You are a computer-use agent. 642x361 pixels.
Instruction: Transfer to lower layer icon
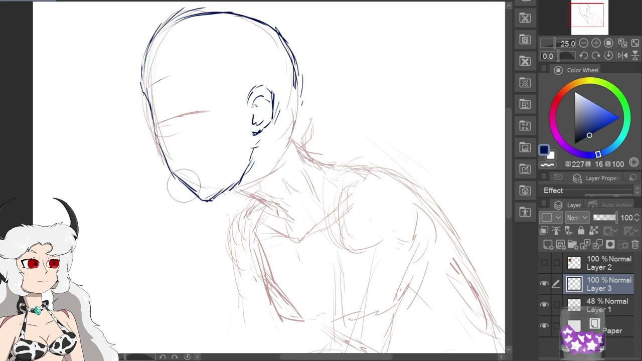585,245
